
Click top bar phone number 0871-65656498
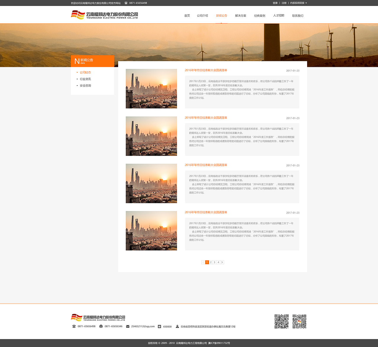click(x=138, y=3)
